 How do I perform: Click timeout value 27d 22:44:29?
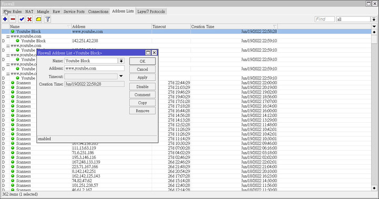click(x=179, y=83)
